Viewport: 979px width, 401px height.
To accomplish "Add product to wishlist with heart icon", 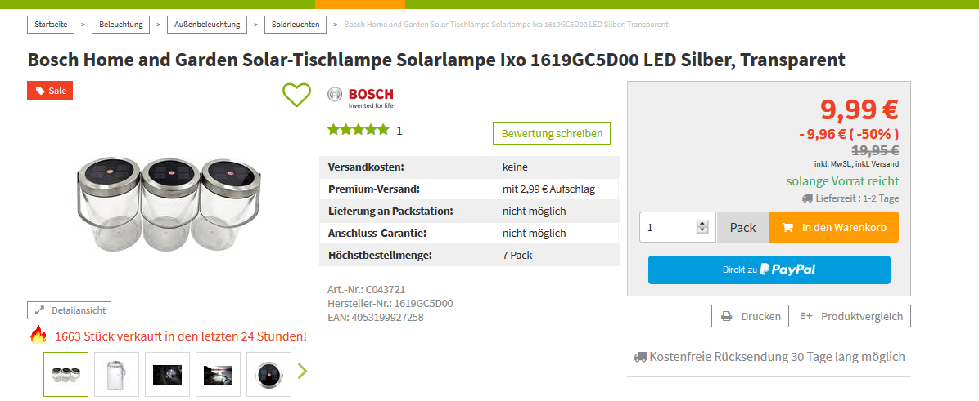I will 296,95.
